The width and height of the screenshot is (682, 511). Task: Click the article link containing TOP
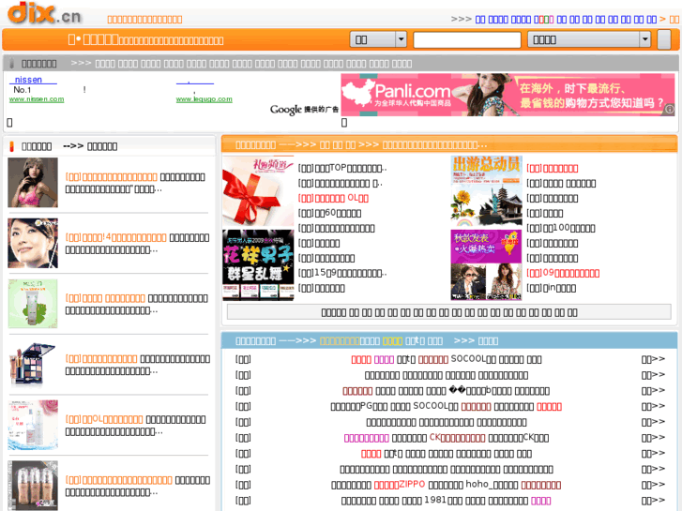coord(342,169)
